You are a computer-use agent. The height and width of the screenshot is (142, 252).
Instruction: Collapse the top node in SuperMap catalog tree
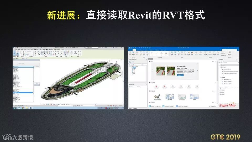219,65
